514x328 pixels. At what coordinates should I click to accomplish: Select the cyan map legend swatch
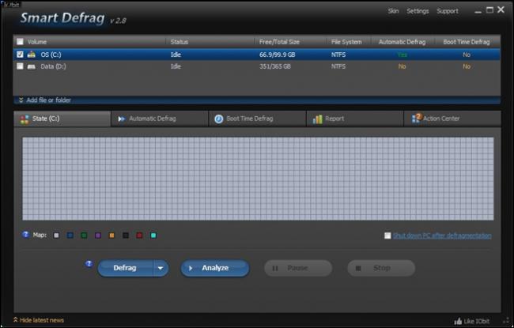(153, 236)
